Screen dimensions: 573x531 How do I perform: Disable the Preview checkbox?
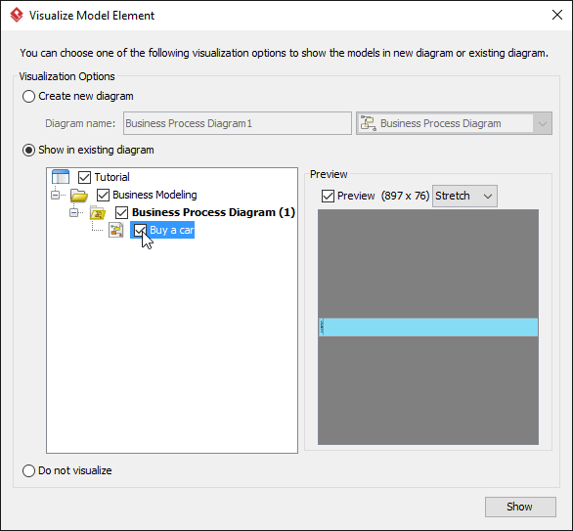coord(328,196)
